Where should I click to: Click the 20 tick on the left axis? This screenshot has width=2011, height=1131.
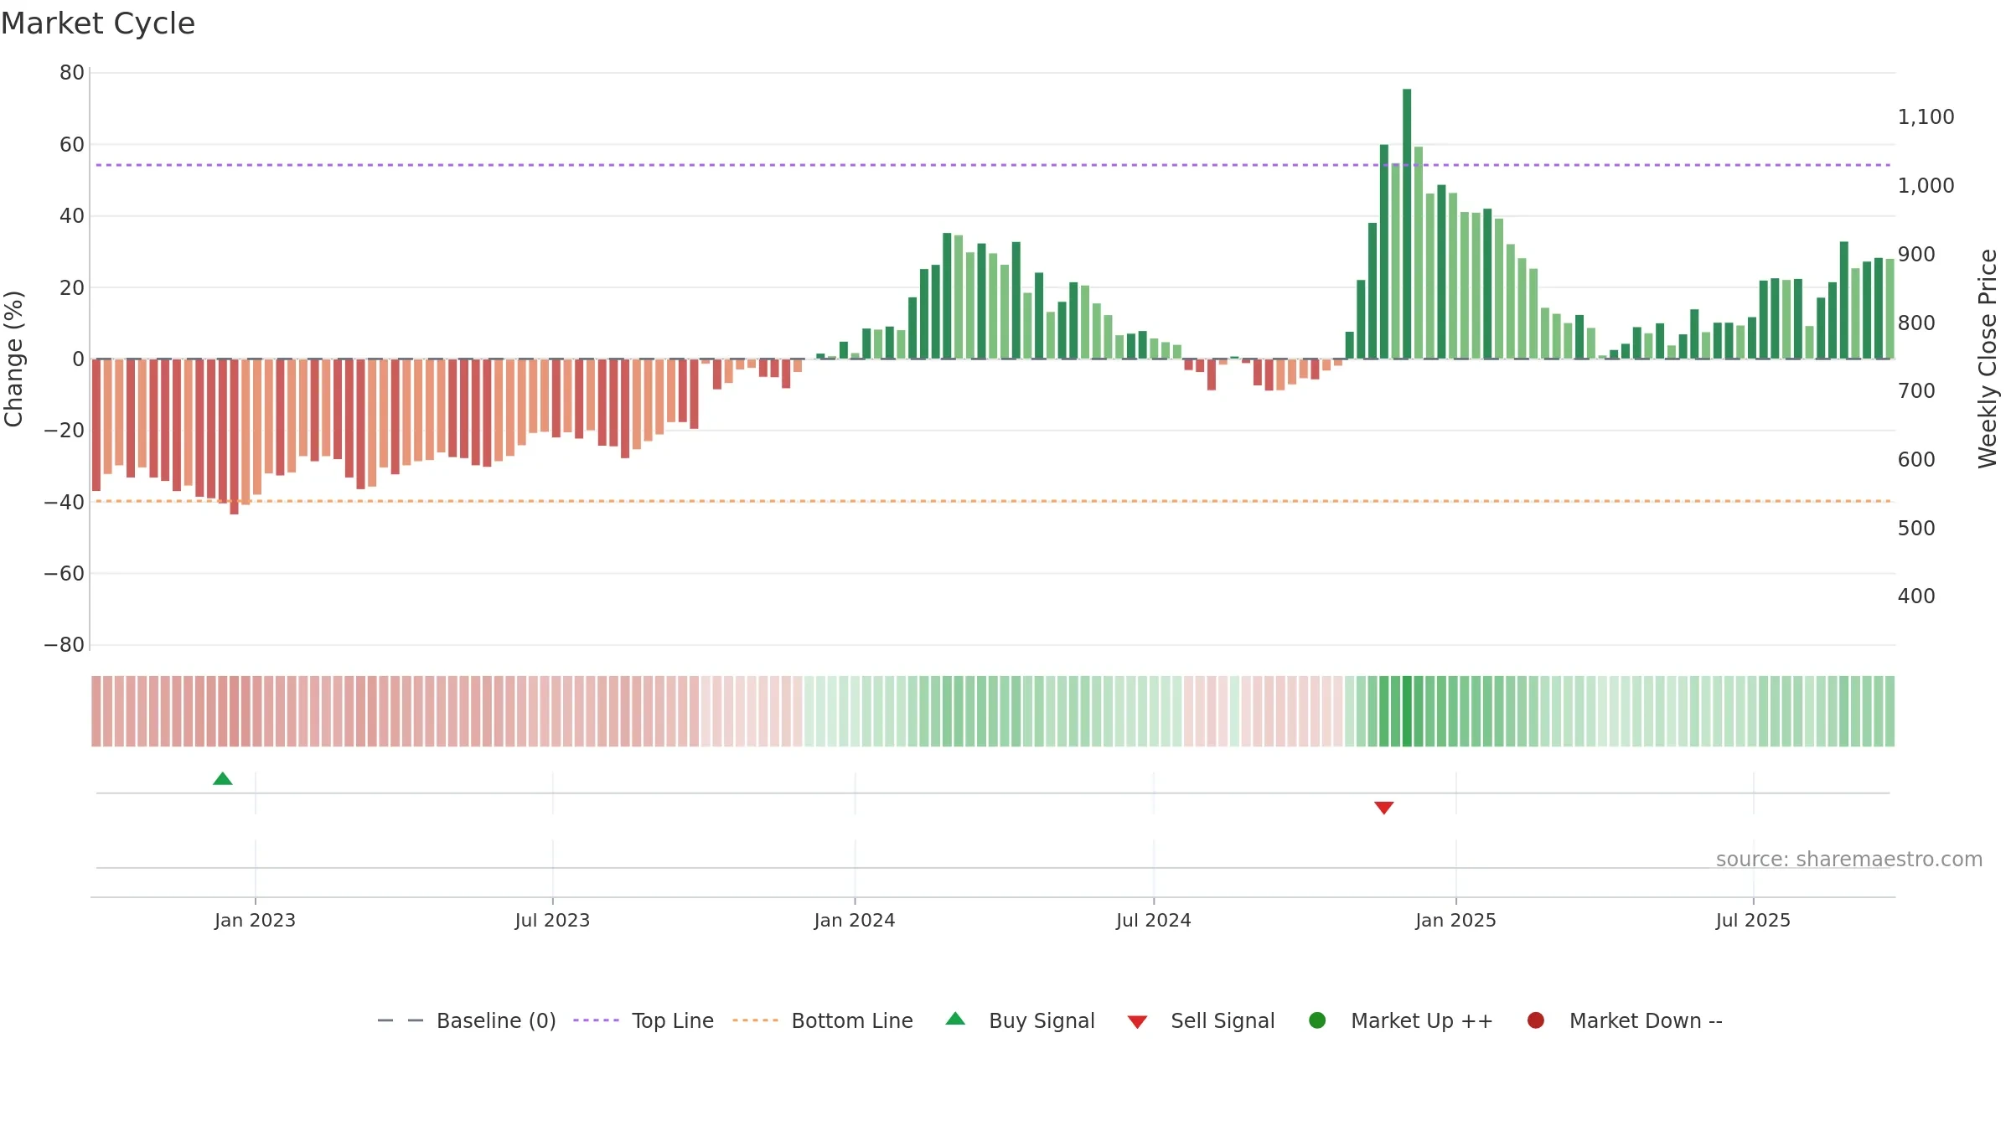click(72, 287)
